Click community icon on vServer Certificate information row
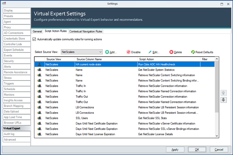This screenshot has width=233, height=155. pyautogui.click(x=39, y=123)
